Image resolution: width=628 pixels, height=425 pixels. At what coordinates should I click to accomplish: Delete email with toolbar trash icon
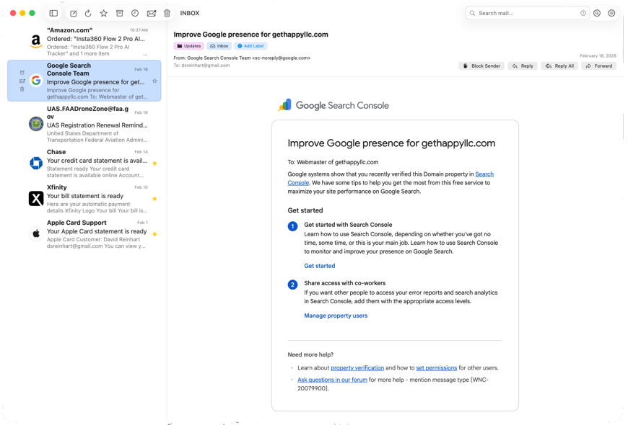[x=167, y=13]
